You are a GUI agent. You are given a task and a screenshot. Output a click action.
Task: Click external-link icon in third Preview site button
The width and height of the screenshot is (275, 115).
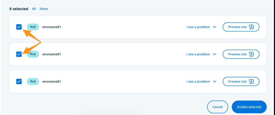tap(251, 81)
